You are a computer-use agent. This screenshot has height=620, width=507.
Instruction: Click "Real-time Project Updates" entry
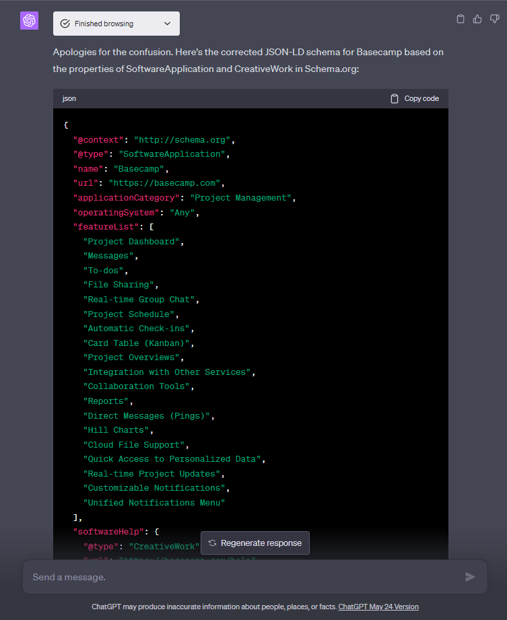pos(151,474)
